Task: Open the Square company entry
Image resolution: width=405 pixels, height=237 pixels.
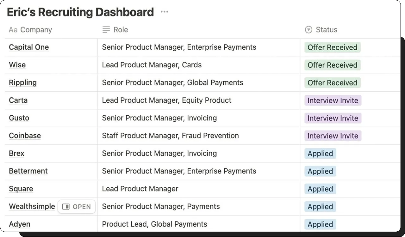Action: point(21,189)
